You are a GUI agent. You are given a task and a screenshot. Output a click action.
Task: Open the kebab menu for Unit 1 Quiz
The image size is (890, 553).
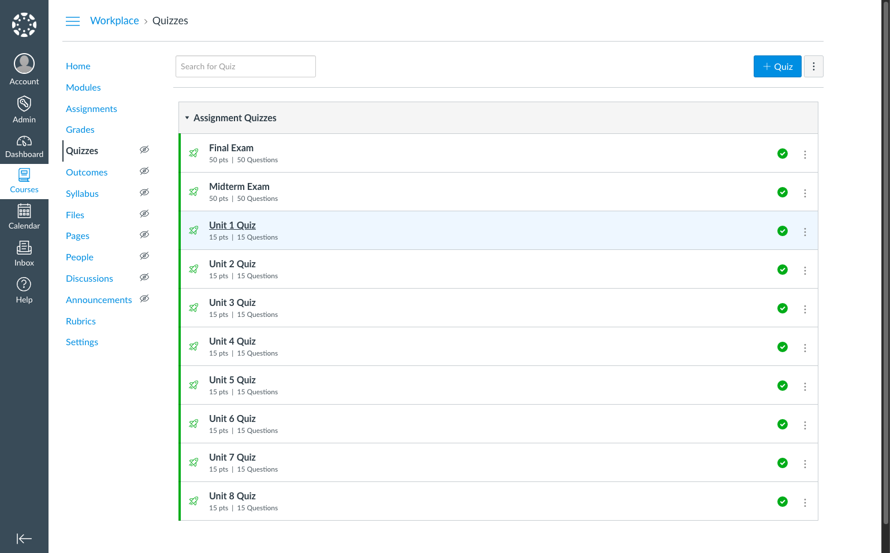coord(805,232)
